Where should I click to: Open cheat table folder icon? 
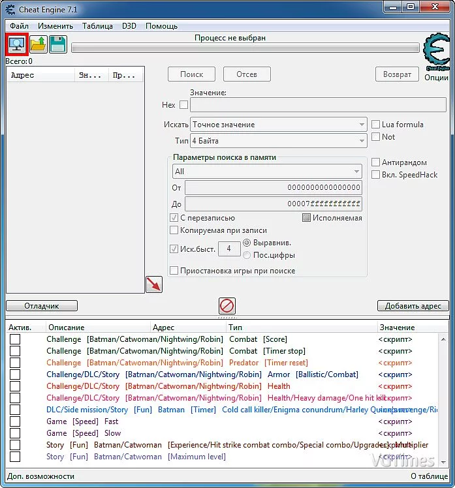tap(39, 44)
